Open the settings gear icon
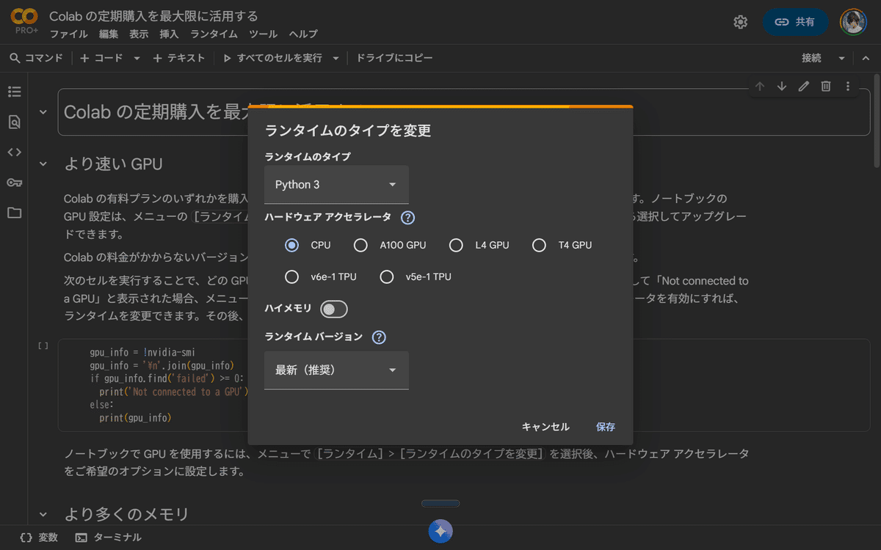The image size is (881, 550). tap(740, 22)
